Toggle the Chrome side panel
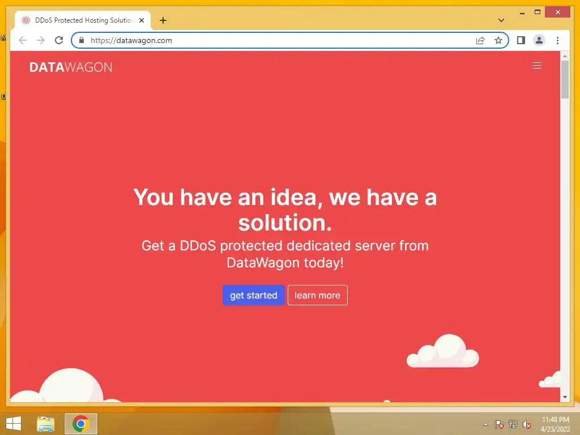The image size is (580, 435). pos(521,40)
